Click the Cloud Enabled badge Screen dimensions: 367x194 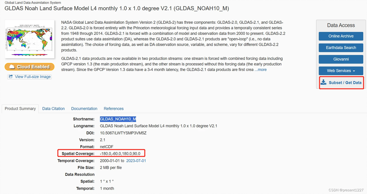tap(30, 67)
